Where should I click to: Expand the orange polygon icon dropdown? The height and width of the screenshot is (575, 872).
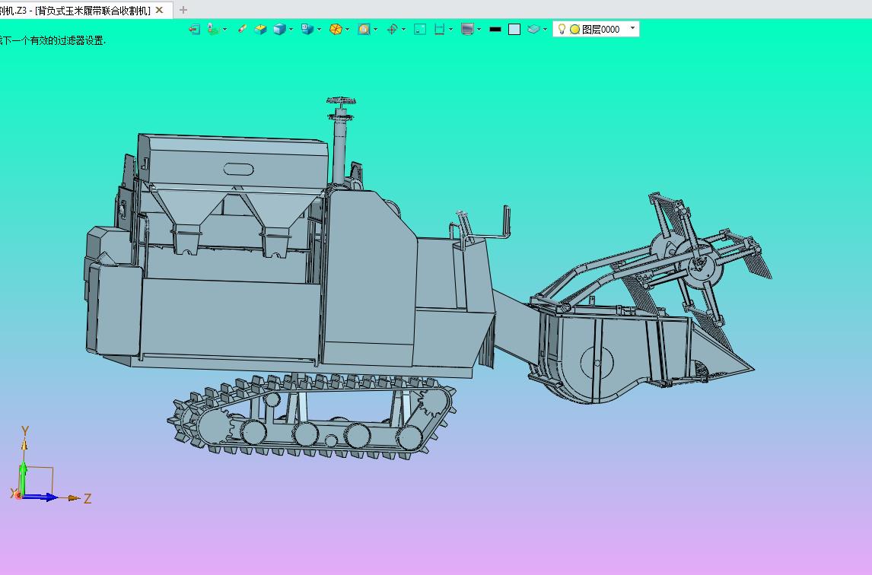[x=348, y=29]
